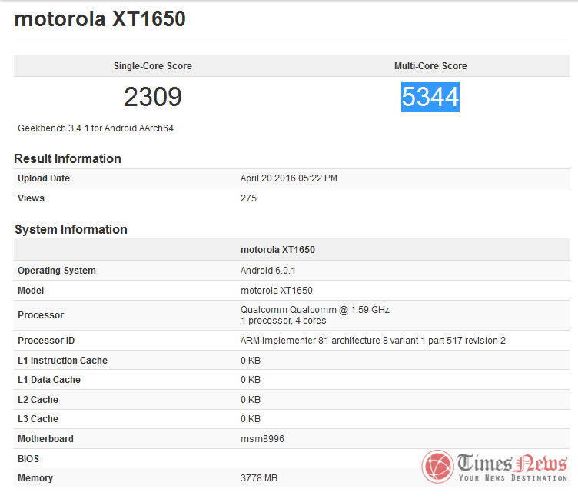
Task: Click the 3778 MB memory value
Action: point(259,478)
